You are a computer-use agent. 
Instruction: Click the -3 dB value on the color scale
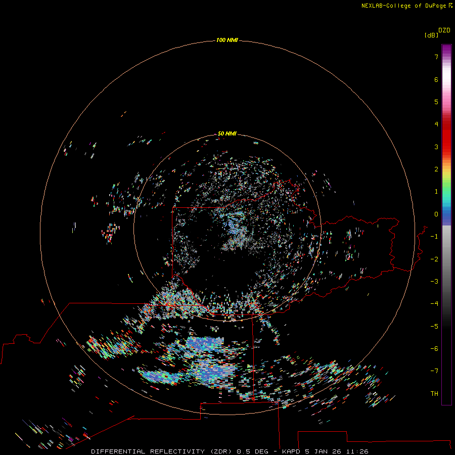(434, 282)
